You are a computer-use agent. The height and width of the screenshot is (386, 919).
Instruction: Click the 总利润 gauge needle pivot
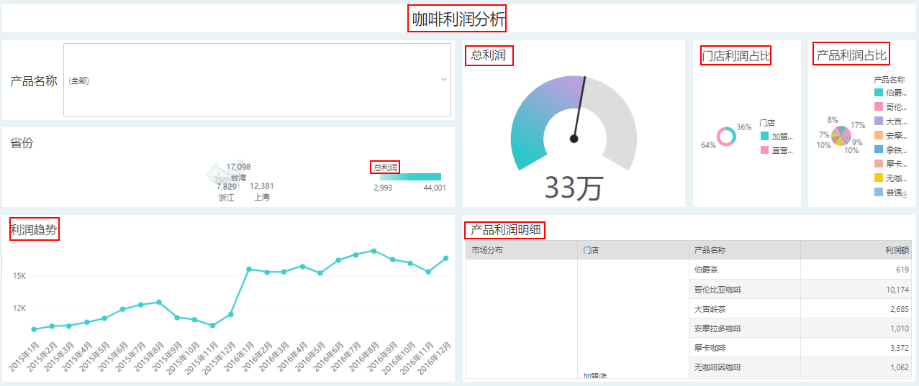(x=574, y=139)
